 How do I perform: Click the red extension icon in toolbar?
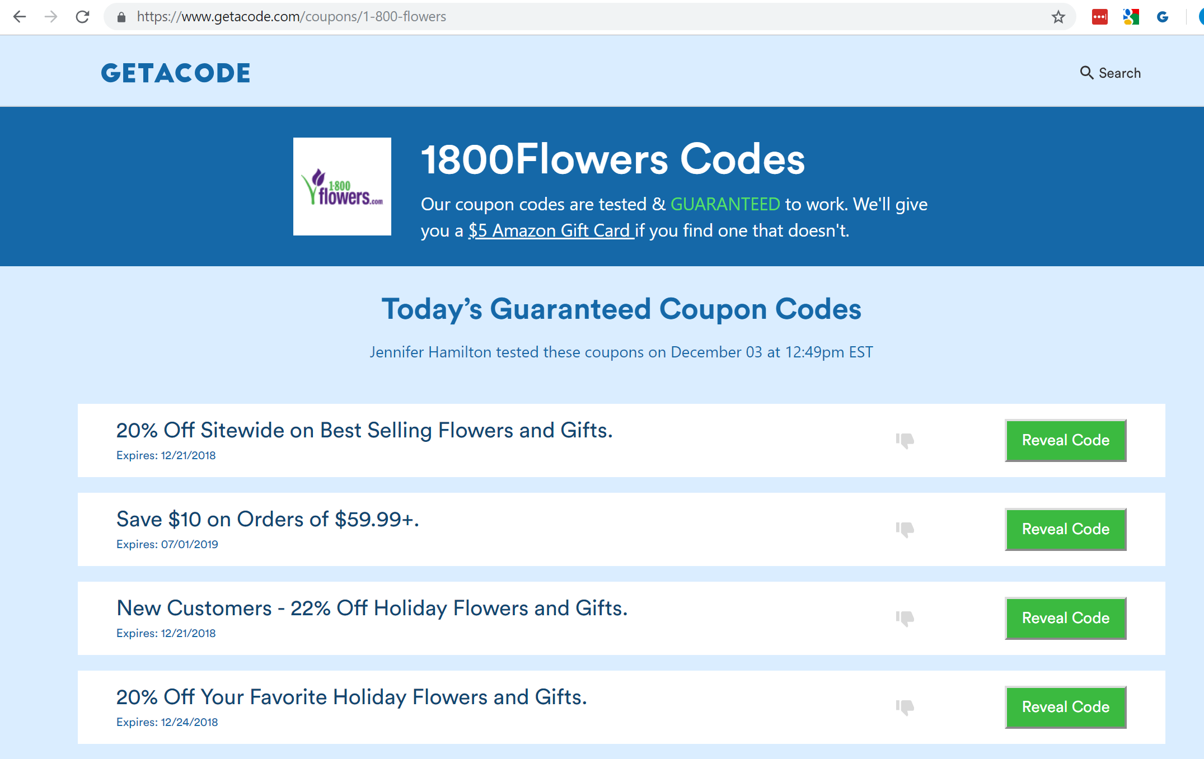[x=1099, y=17]
